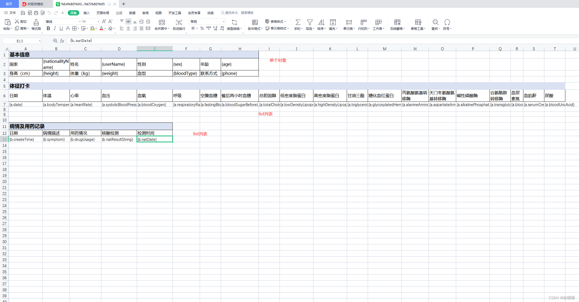Click the Sort (排序) icon
579x302 pixels.
pyautogui.click(x=321, y=22)
